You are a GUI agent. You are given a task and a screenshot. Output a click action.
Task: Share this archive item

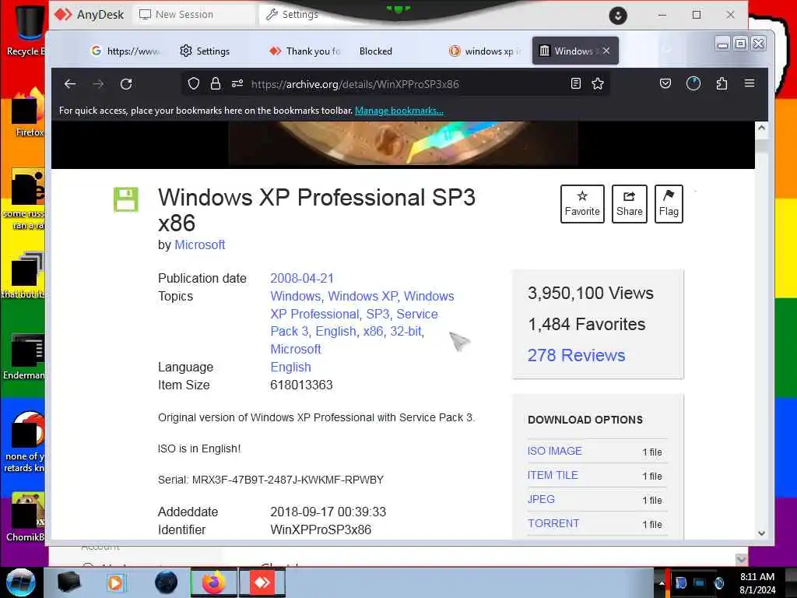coord(629,204)
